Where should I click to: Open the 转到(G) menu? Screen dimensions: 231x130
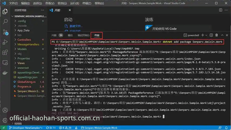(62, 3)
